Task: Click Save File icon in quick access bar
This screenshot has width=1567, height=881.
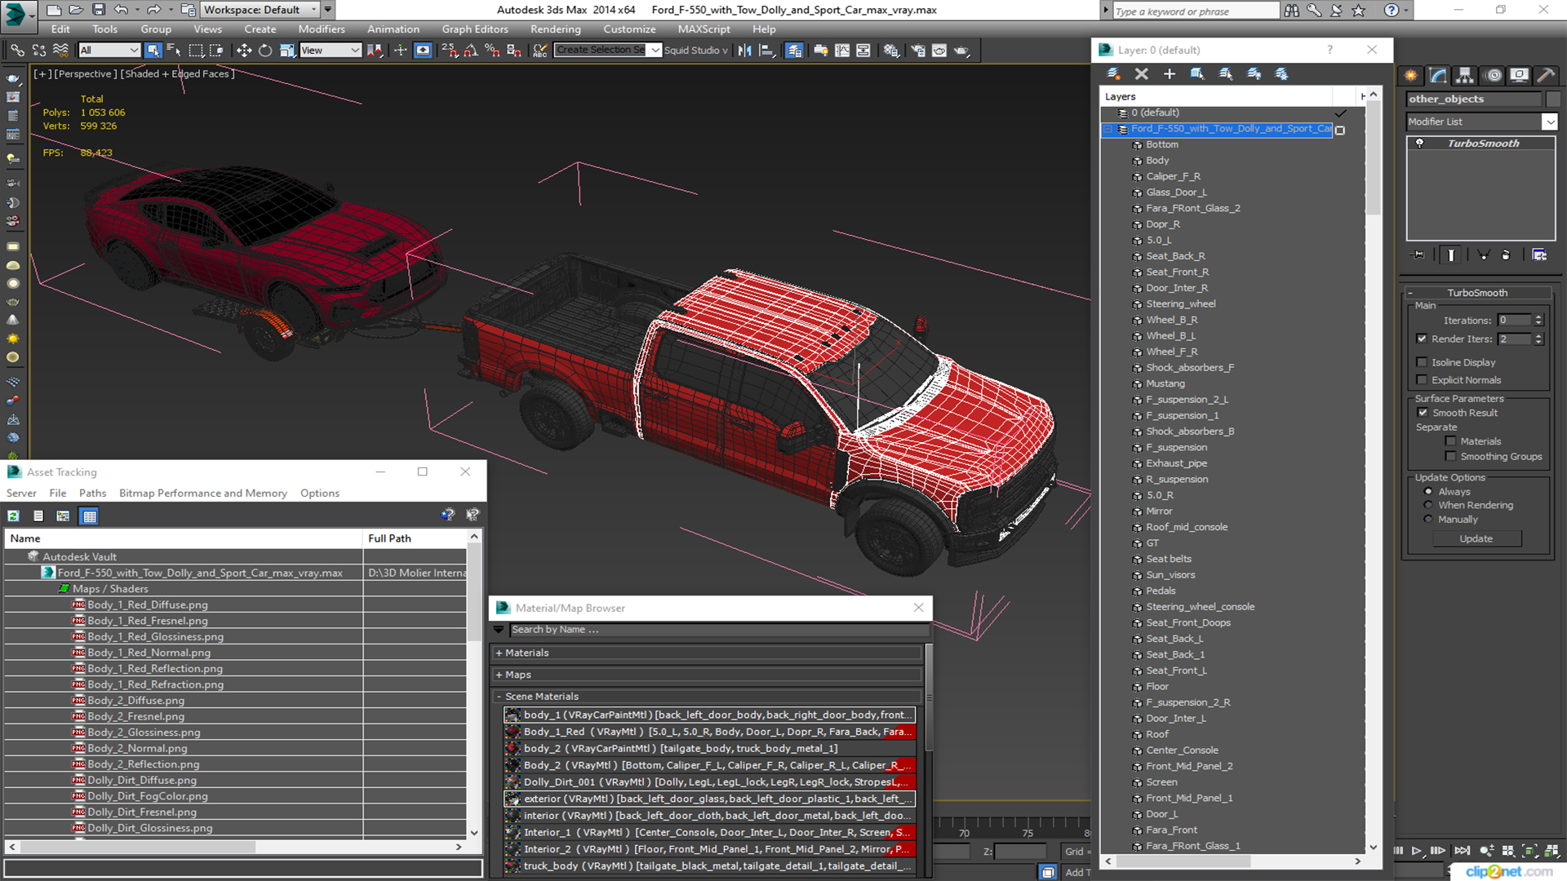Action: pyautogui.click(x=98, y=10)
